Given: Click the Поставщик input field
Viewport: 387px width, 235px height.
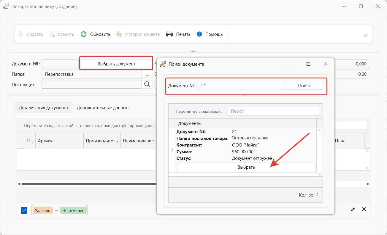Looking at the screenshot, I should click(x=92, y=85).
